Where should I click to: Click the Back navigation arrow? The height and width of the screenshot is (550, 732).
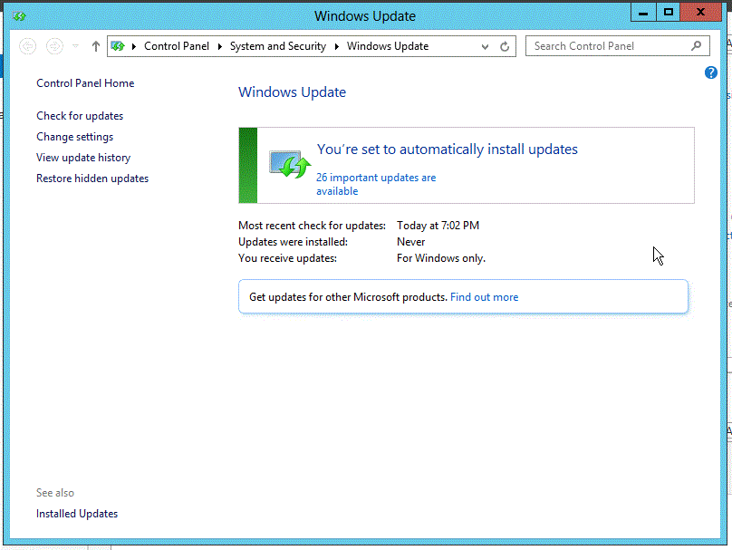click(27, 46)
